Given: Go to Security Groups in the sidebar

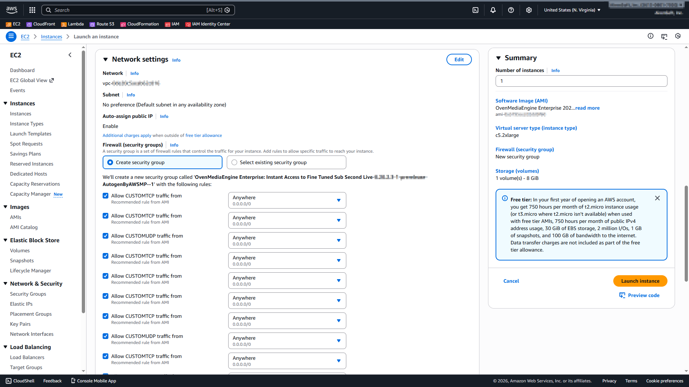Looking at the screenshot, I should 28,294.
